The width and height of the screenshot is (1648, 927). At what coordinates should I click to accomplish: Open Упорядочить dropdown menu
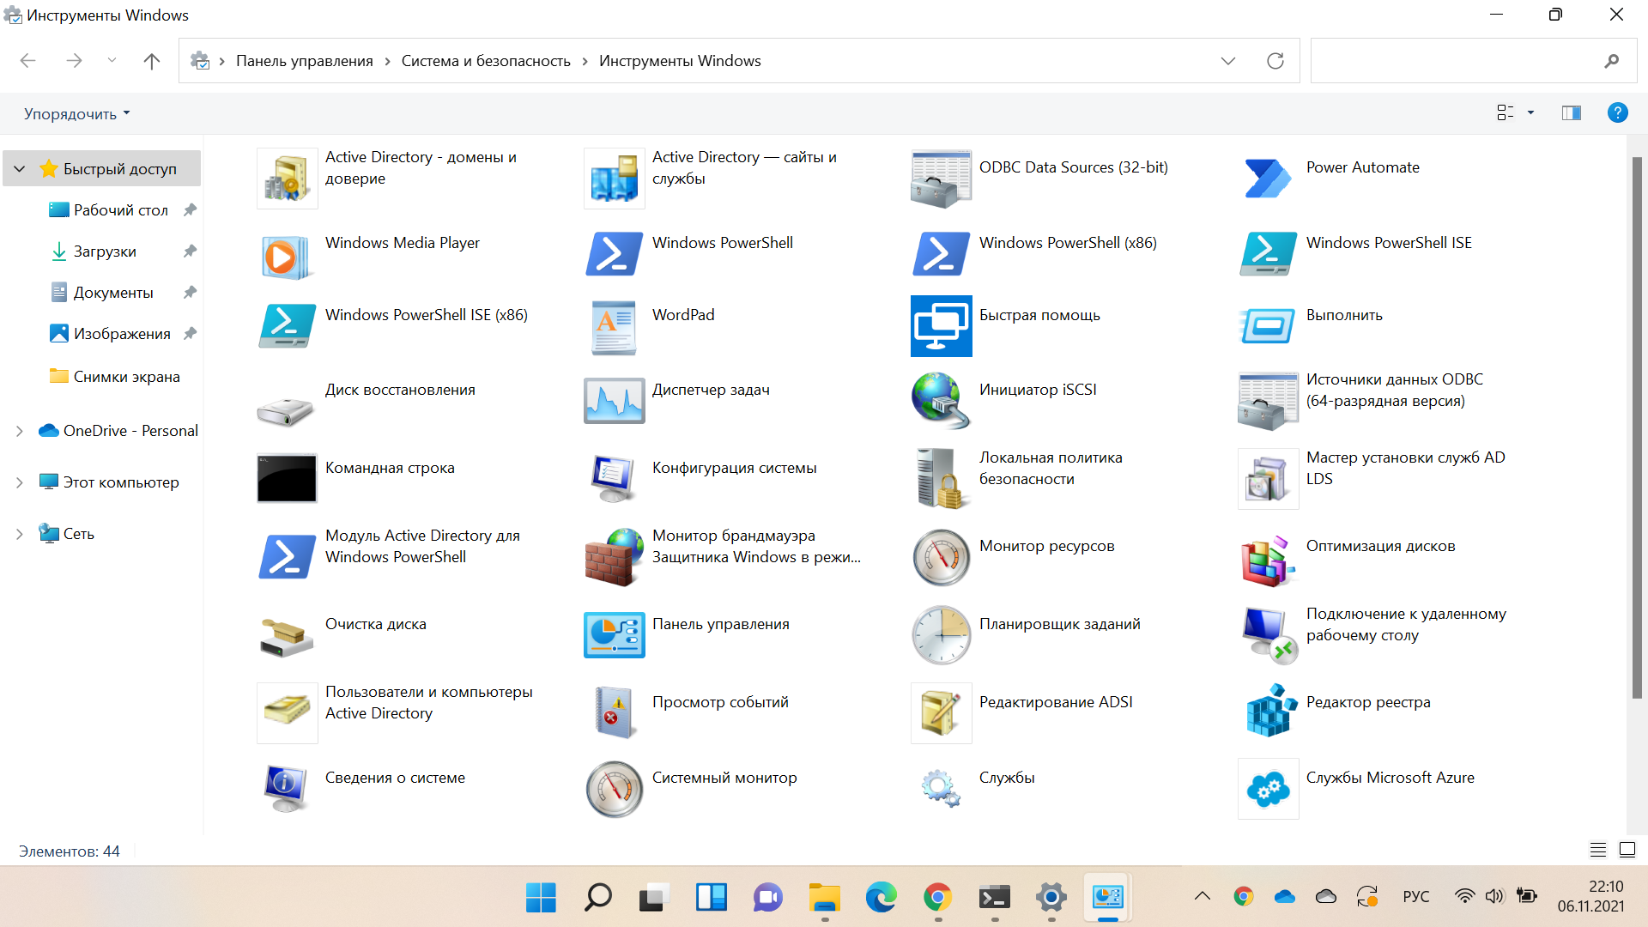tap(76, 113)
